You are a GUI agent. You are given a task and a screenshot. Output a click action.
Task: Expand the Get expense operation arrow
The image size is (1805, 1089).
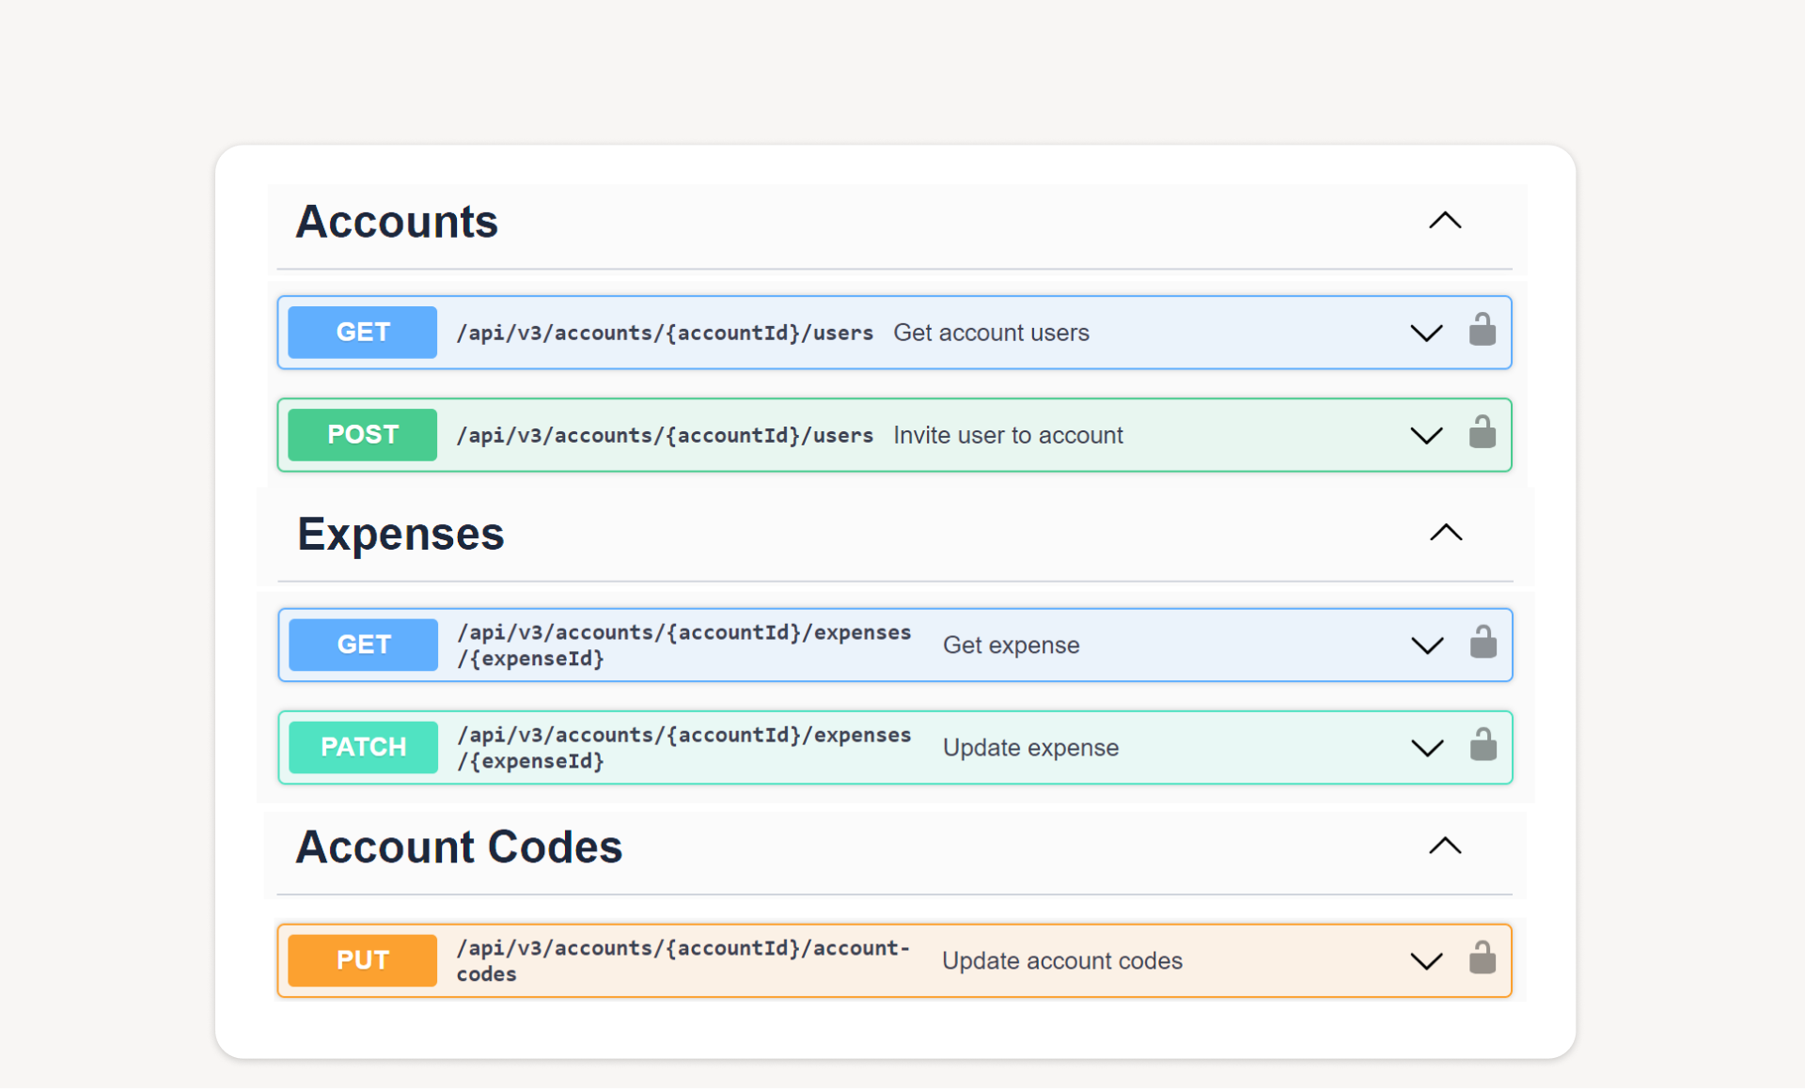[x=1427, y=646]
